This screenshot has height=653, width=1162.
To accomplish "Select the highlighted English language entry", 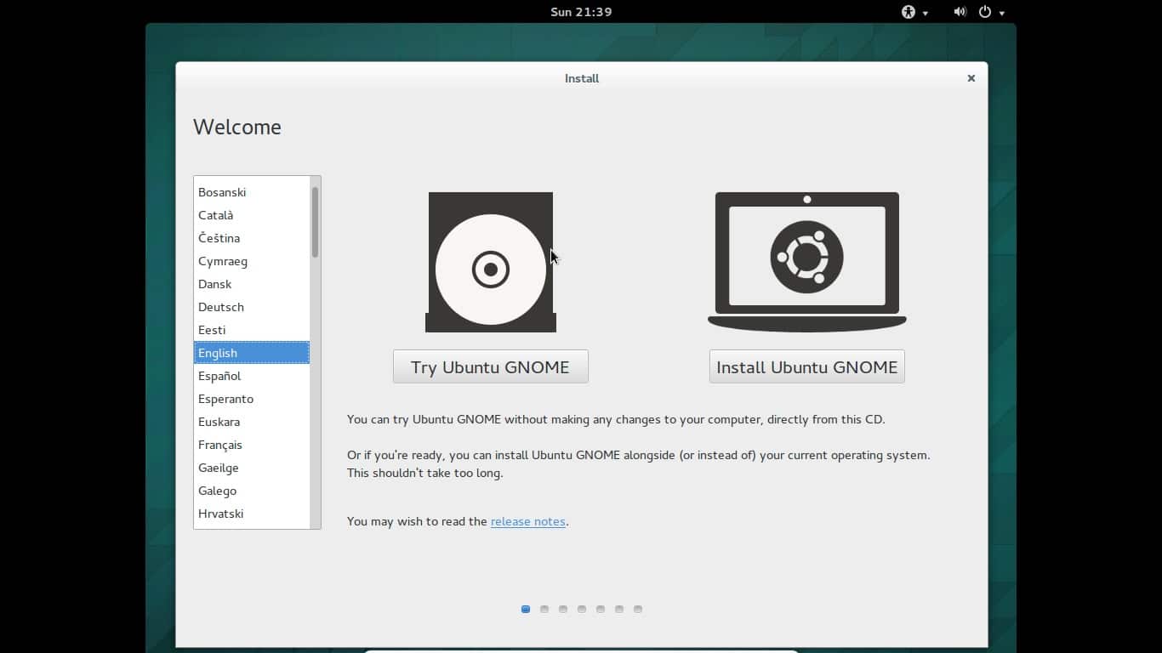I will point(218,353).
